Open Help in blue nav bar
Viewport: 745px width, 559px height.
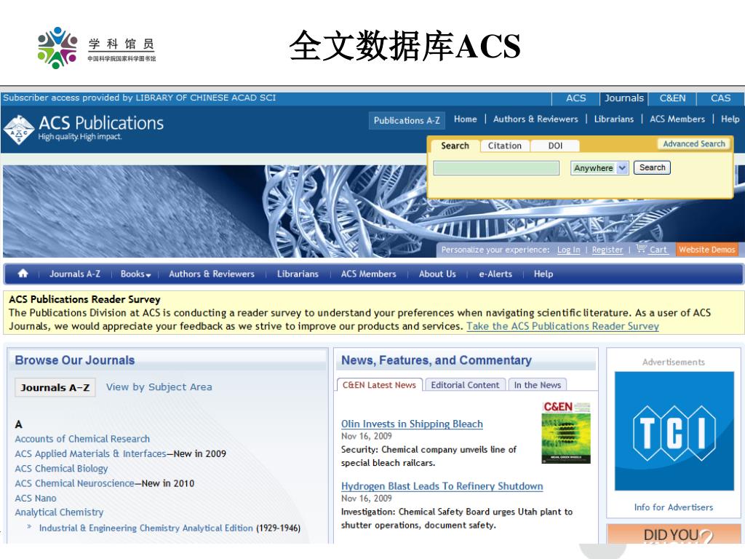[543, 274]
